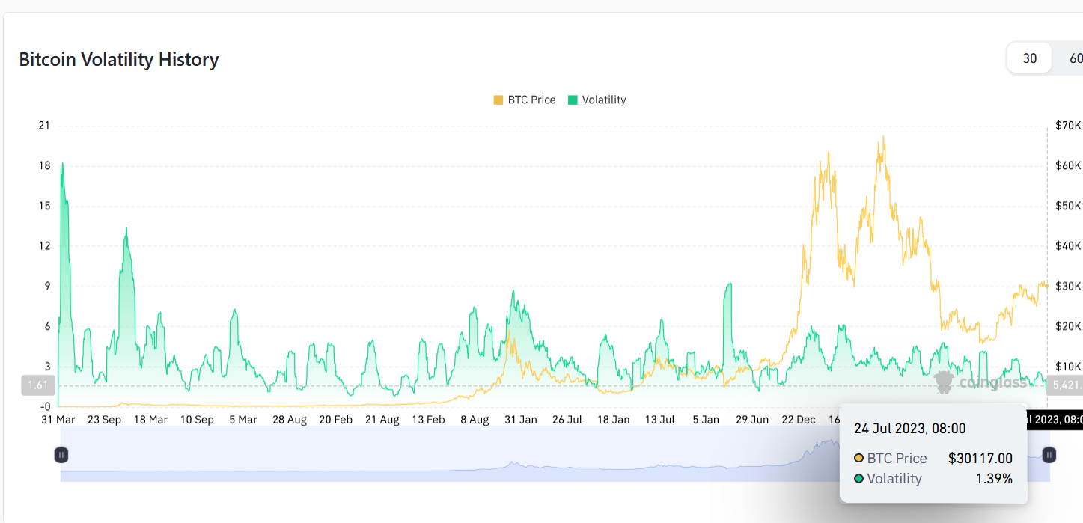The image size is (1083, 523).
Task: Click the green Volatility legend dot
Action: pyautogui.click(x=574, y=100)
